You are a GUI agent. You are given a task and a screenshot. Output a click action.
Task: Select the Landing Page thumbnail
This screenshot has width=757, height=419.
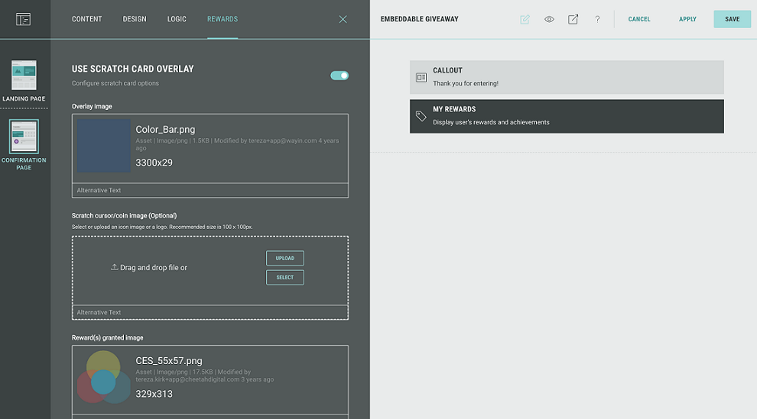(24, 76)
